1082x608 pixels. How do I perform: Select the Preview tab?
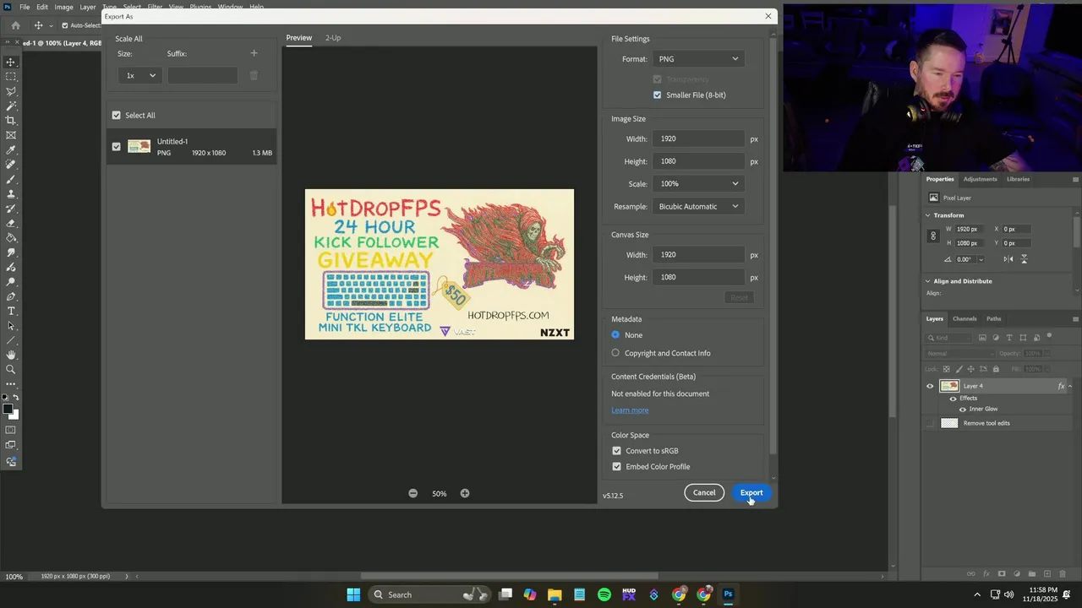coord(298,38)
